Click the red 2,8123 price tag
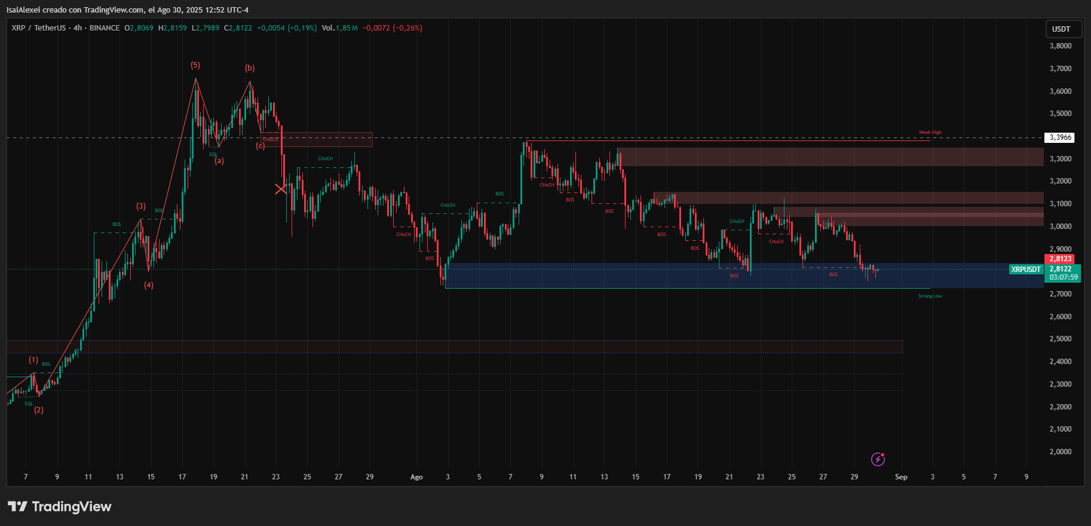The image size is (1091, 526). 1060,259
